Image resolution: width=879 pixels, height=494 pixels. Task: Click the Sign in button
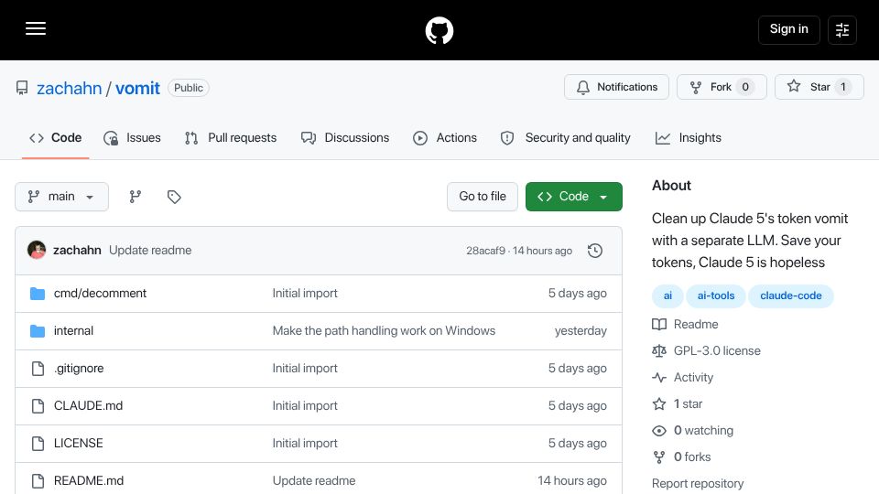[x=788, y=29]
